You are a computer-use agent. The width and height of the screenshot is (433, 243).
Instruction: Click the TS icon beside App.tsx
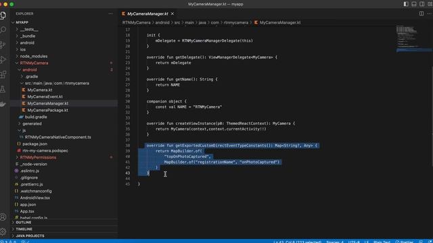pyautogui.click(x=16, y=211)
